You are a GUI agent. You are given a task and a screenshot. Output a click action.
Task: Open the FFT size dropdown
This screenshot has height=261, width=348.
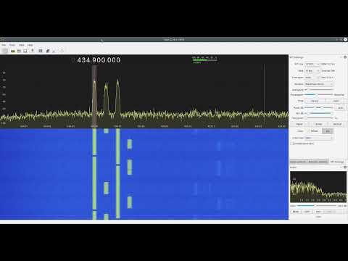point(312,64)
